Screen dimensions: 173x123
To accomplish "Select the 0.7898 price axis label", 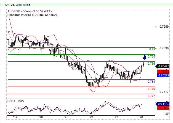I will point(164,48).
